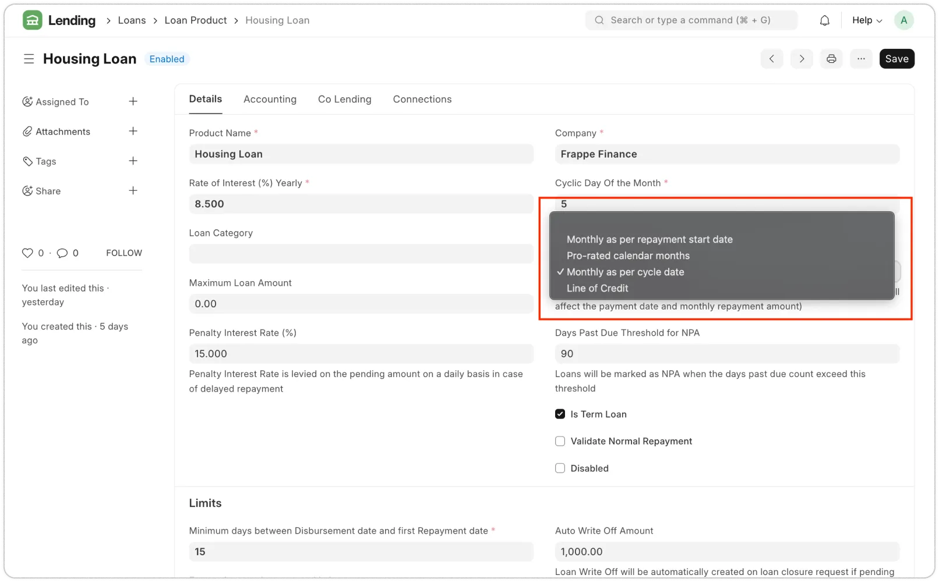Uncheck the Is Term Loan checkbox
Image resolution: width=939 pixels, height=582 pixels.
[x=560, y=414]
